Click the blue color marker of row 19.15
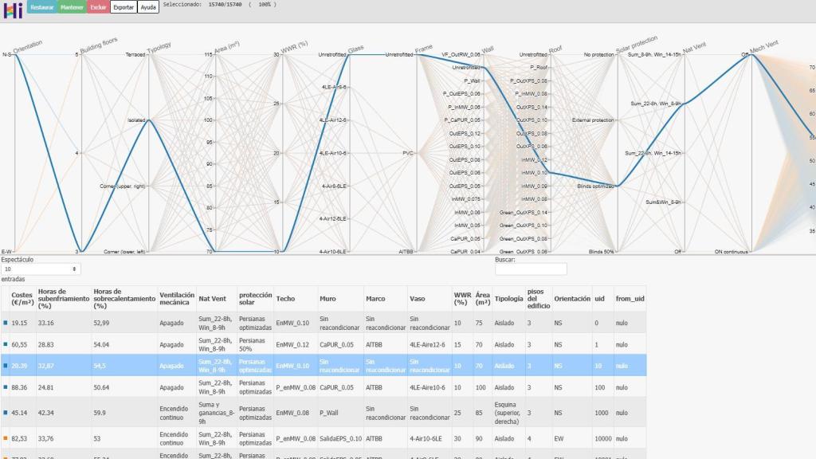The width and height of the screenshot is (816, 459). click(x=6, y=322)
